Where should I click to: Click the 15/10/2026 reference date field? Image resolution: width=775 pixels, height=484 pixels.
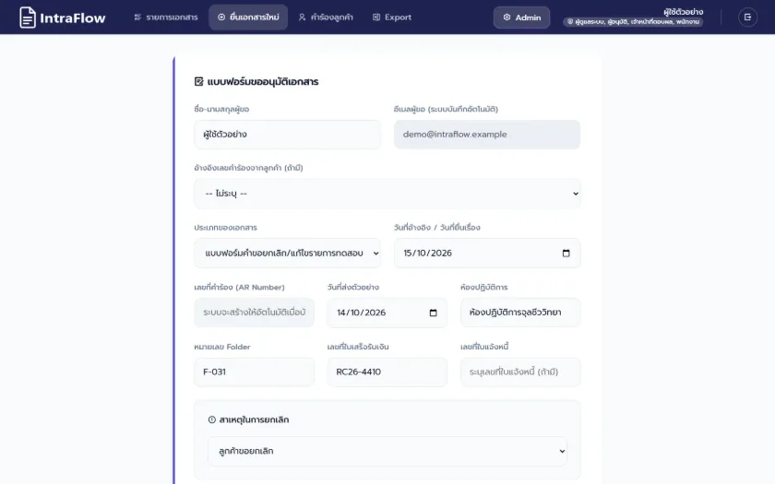tap(487, 253)
